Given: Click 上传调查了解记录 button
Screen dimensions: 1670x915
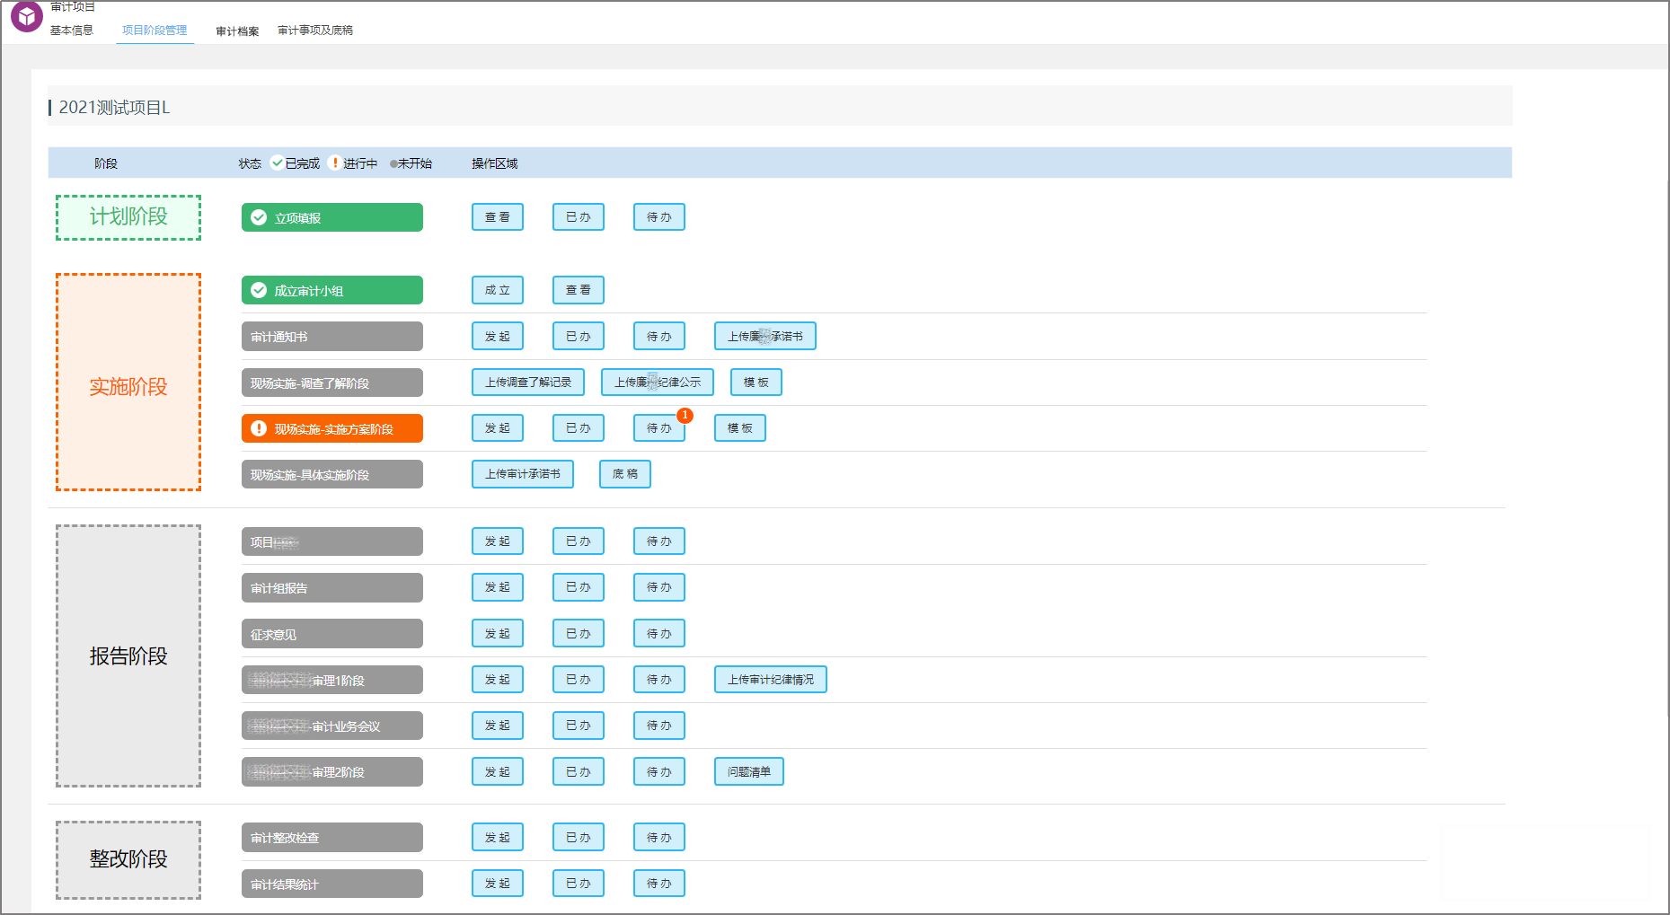Looking at the screenshot, I should pos(528,382).
